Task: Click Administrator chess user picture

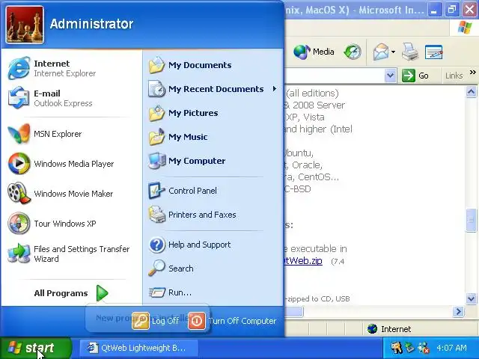Action: click(x=25, y=25)
